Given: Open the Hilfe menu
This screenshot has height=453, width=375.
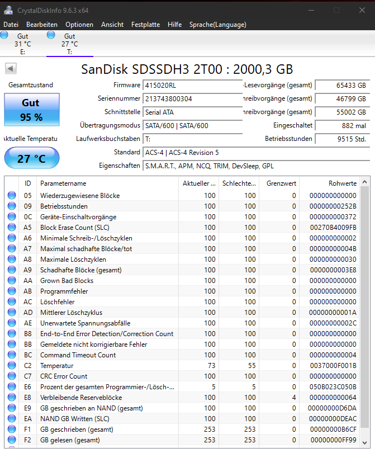Looking at the screenshot, I should tap(175, 25).
